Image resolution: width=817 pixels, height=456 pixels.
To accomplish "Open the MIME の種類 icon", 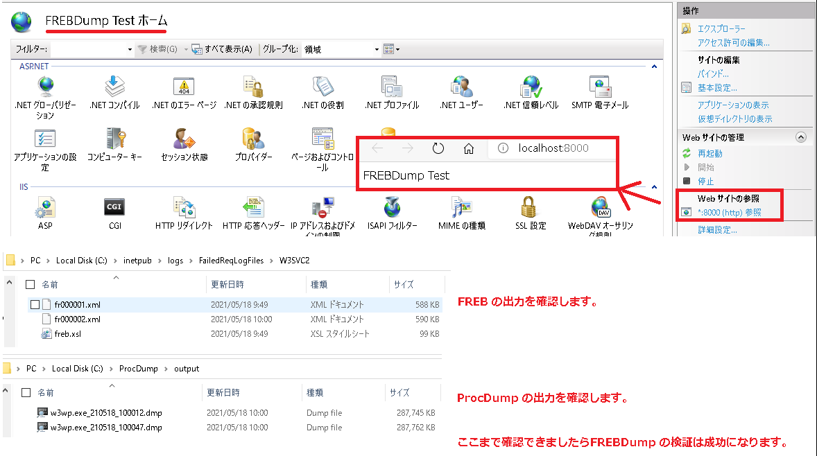I will (461, 207).
